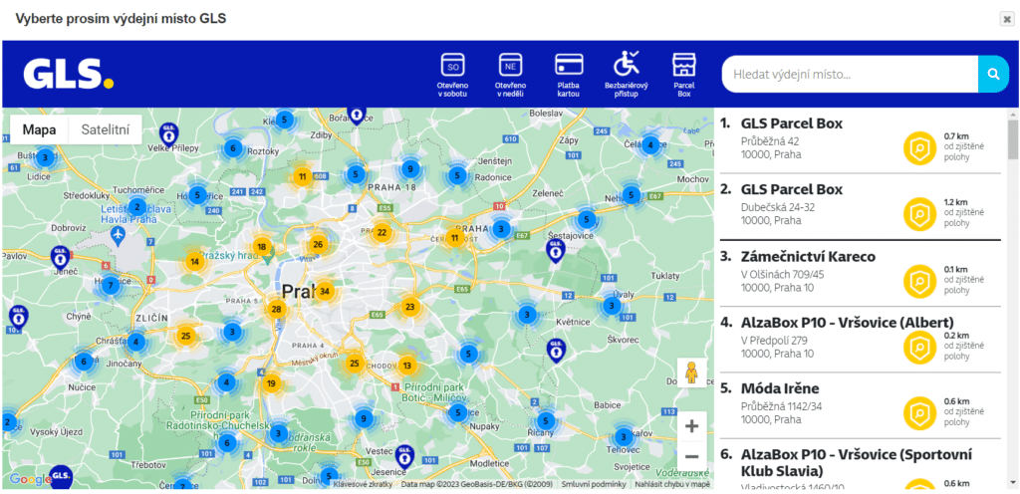Viewport: 1020px width, 494px height.
Task: Zoom in the map with plus button
Action: (x=692, y=426)
